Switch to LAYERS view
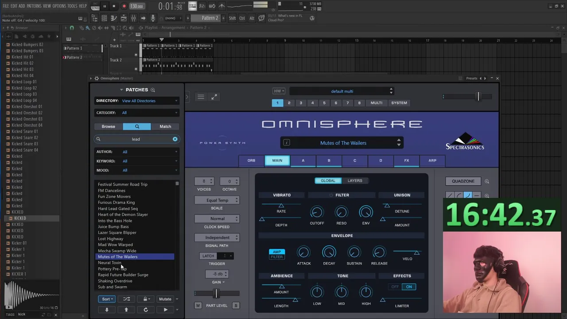The image size is (567, 319). click(x=355, y=181)
